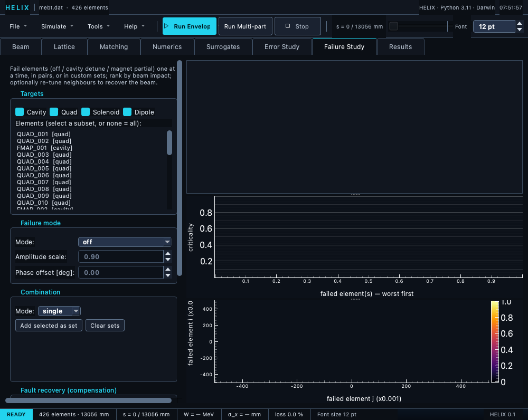Image resolution: width=528 pixels, height=420 pixels.
Task: Click the beam position s slider
Action: click(418, 26)
